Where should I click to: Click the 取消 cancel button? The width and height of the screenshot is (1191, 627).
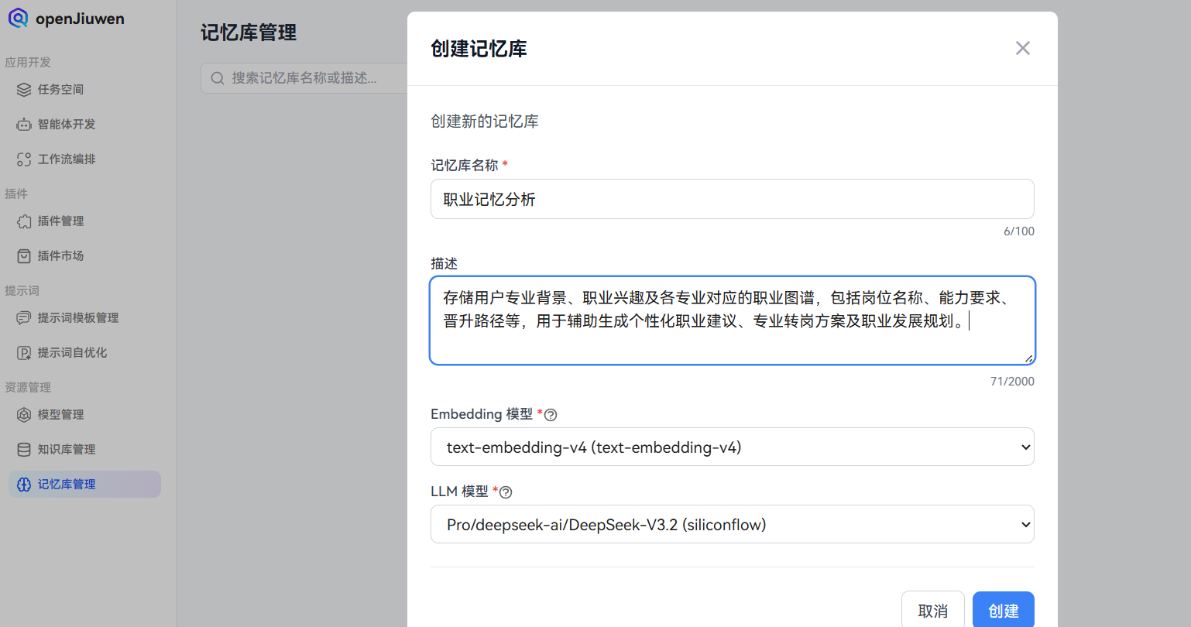932,611
